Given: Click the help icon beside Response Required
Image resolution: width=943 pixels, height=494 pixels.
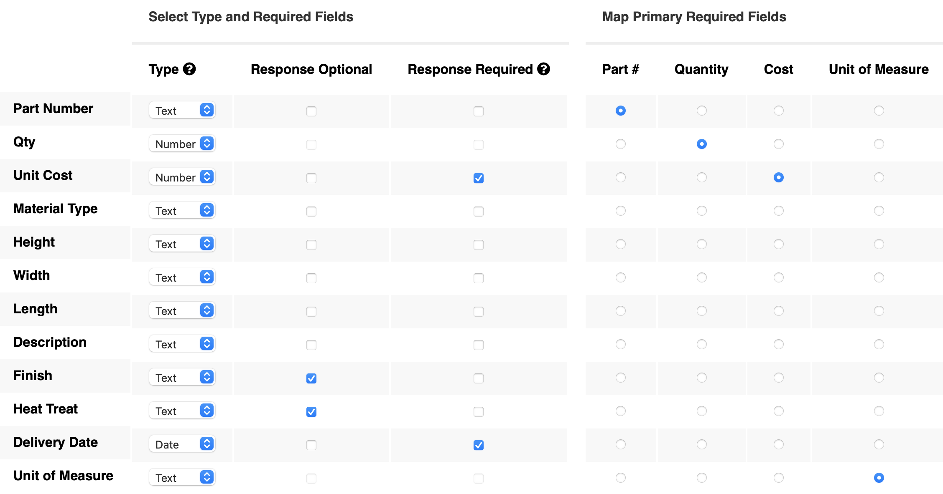Looking at the screenshot, I should click(543, 69).
